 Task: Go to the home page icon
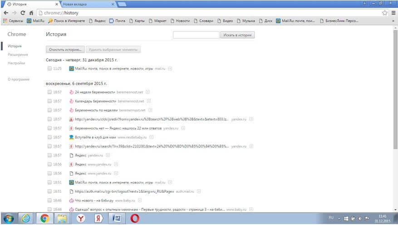[x=31, y=13]
